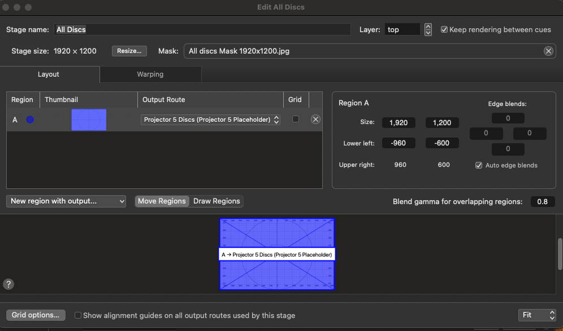Clear the mask file with the X icon
This screenshot has width=563, height=331.
[x=548, y=51]
